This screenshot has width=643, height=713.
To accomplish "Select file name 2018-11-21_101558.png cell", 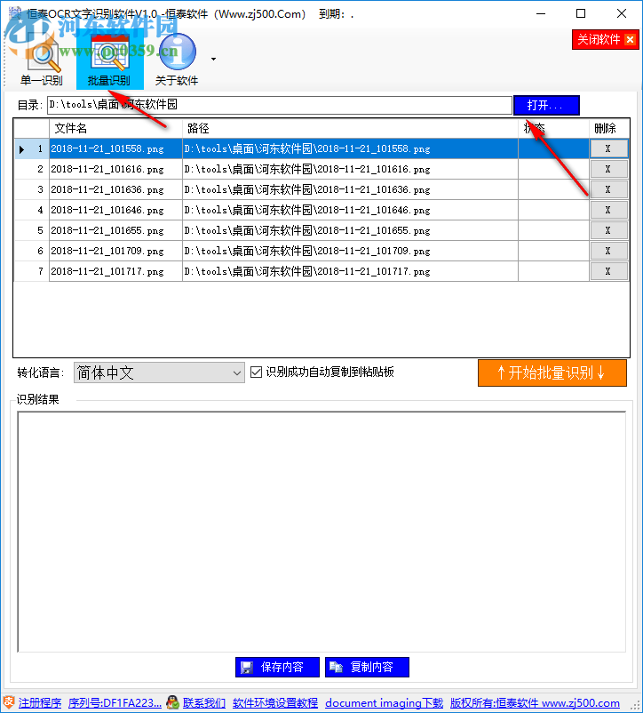I will coord(115,148).
